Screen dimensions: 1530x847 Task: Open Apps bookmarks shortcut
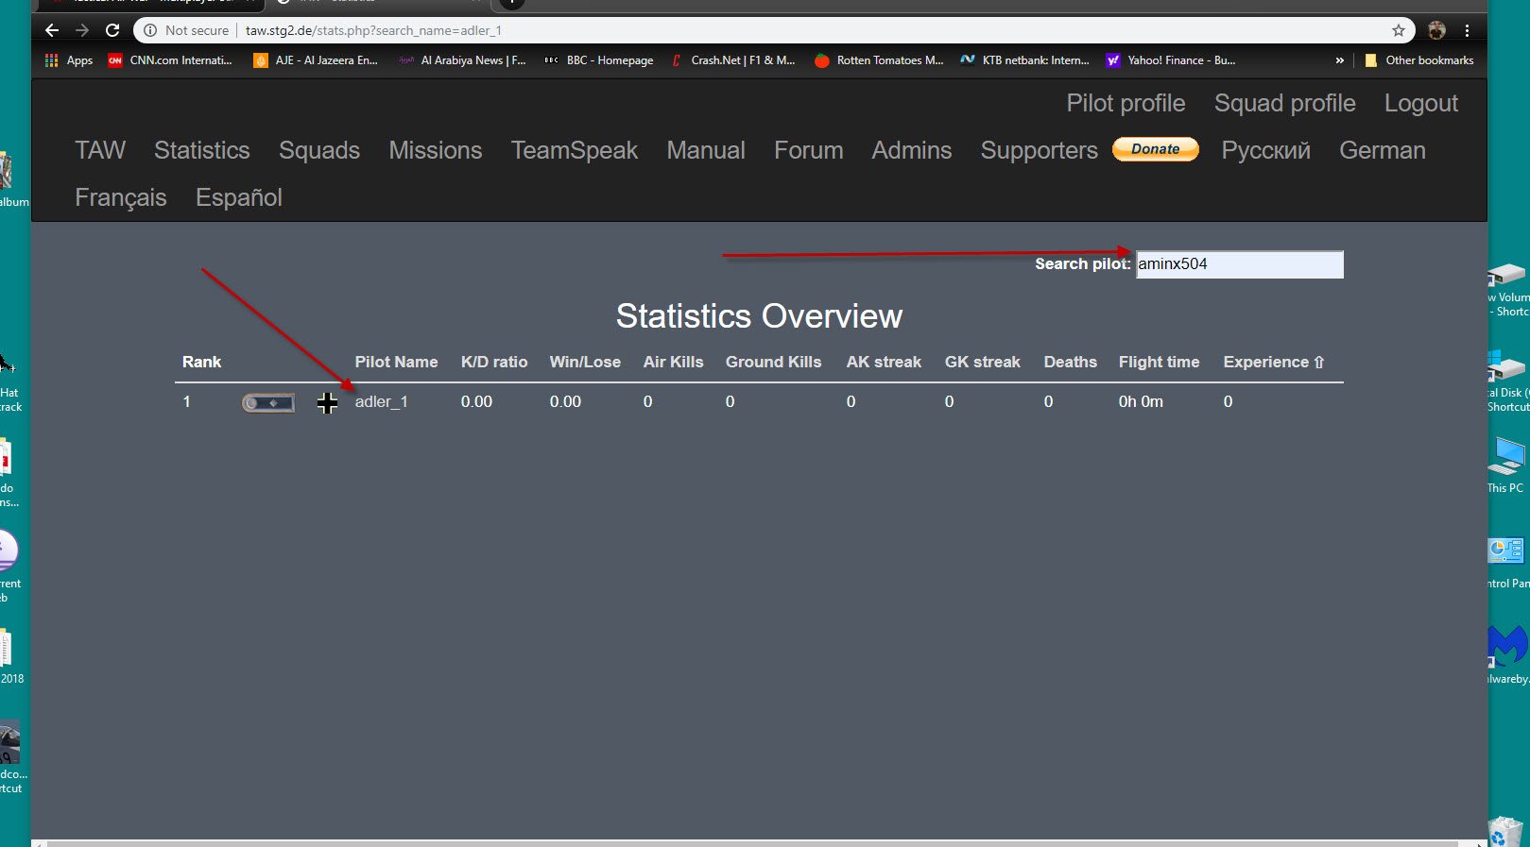click(x=69, y=60)
